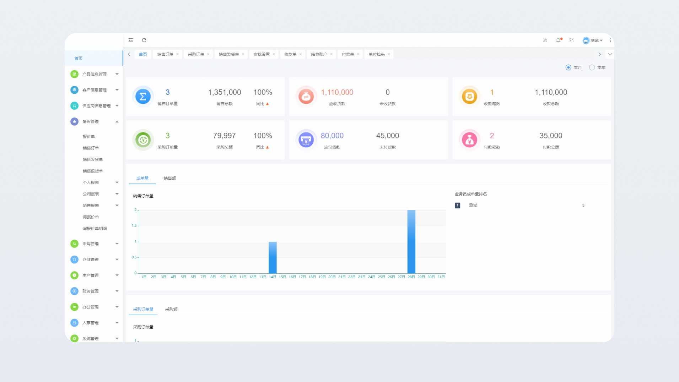This screenshot has width=679, height=382.
Task: Select the 本月 radio button
Action: click(x=568, y=67)
